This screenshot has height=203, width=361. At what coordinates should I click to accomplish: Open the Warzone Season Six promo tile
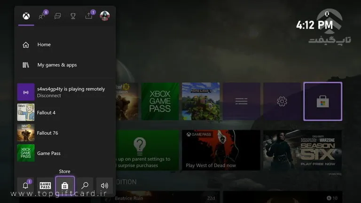pos(301,149)
